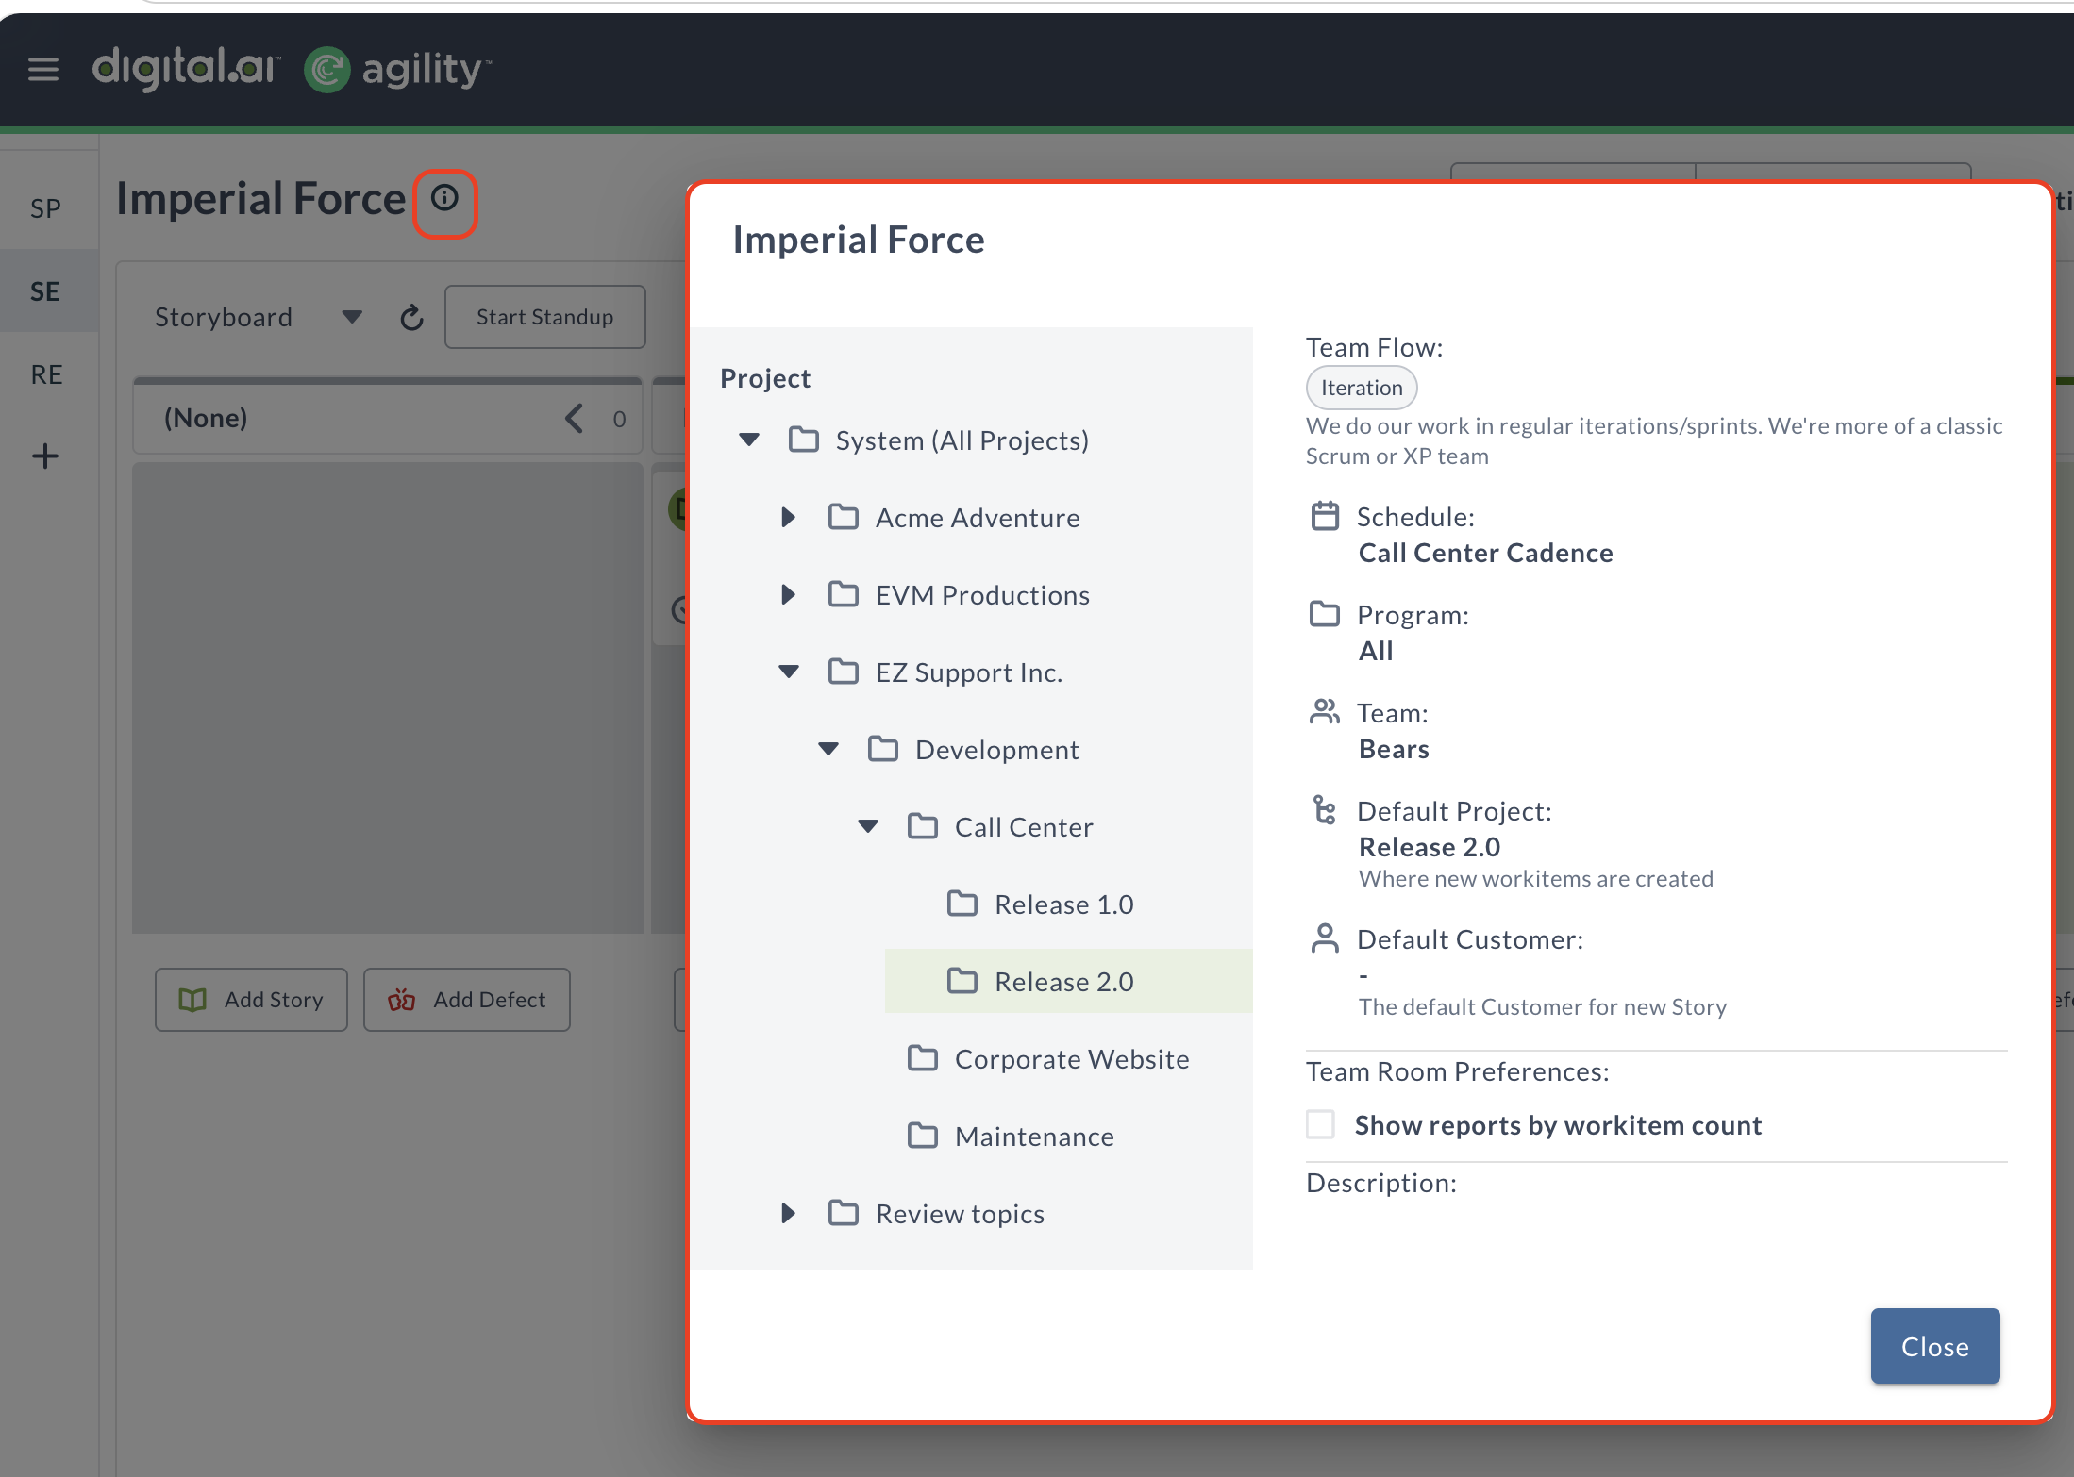
Task: Click the Add Defect button
Action: click(467, 1000)
